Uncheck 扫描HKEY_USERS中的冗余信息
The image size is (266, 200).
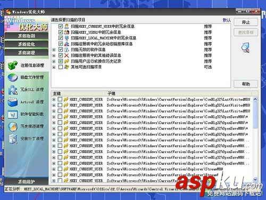point(61,32)
